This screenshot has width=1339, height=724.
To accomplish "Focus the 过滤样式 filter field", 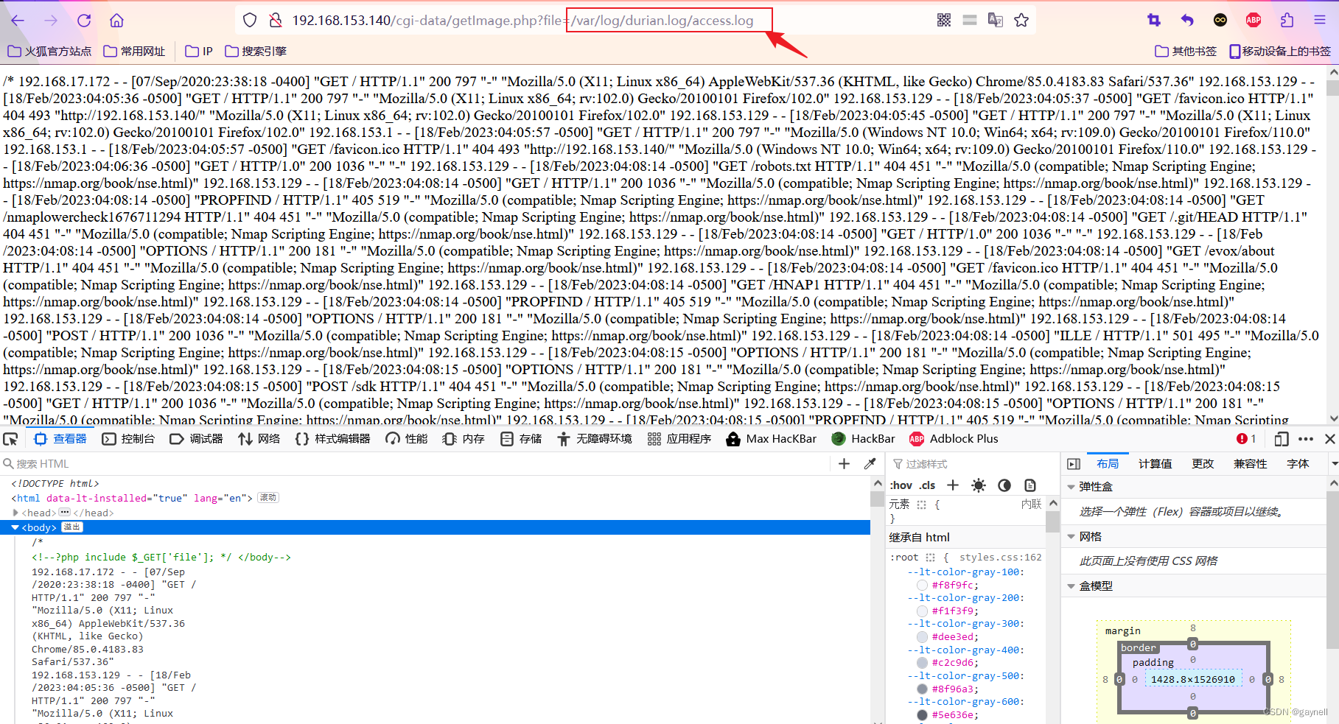I will point(973,464).
